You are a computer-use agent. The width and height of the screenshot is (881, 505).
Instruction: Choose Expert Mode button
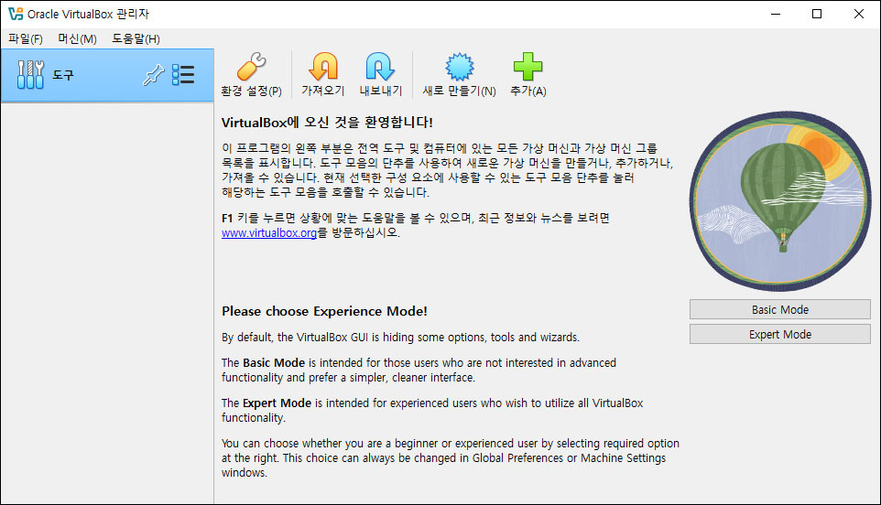pos(780,335)
